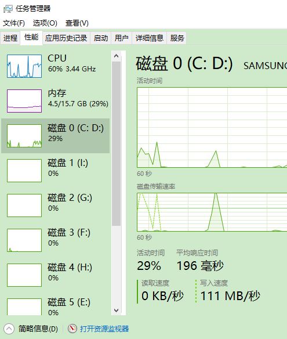
Task: Switch to the 应用历史记录 tab
Action: point(66,38)
